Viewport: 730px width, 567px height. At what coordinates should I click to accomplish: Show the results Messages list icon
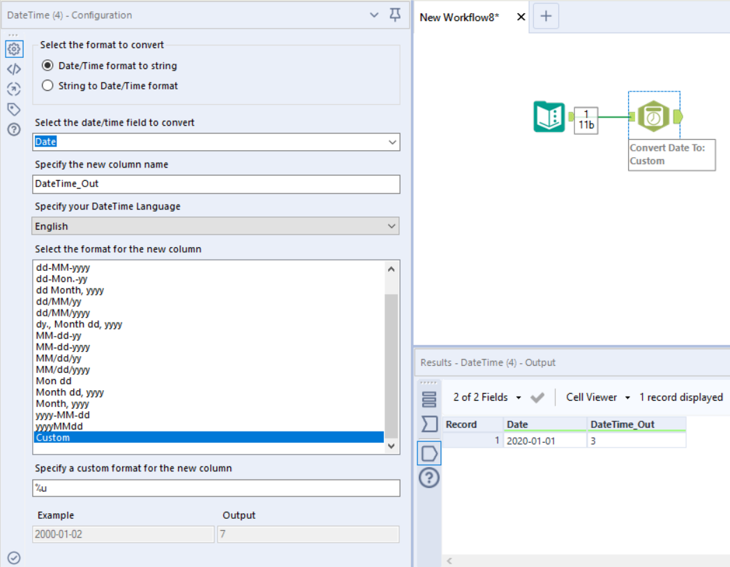429,399
